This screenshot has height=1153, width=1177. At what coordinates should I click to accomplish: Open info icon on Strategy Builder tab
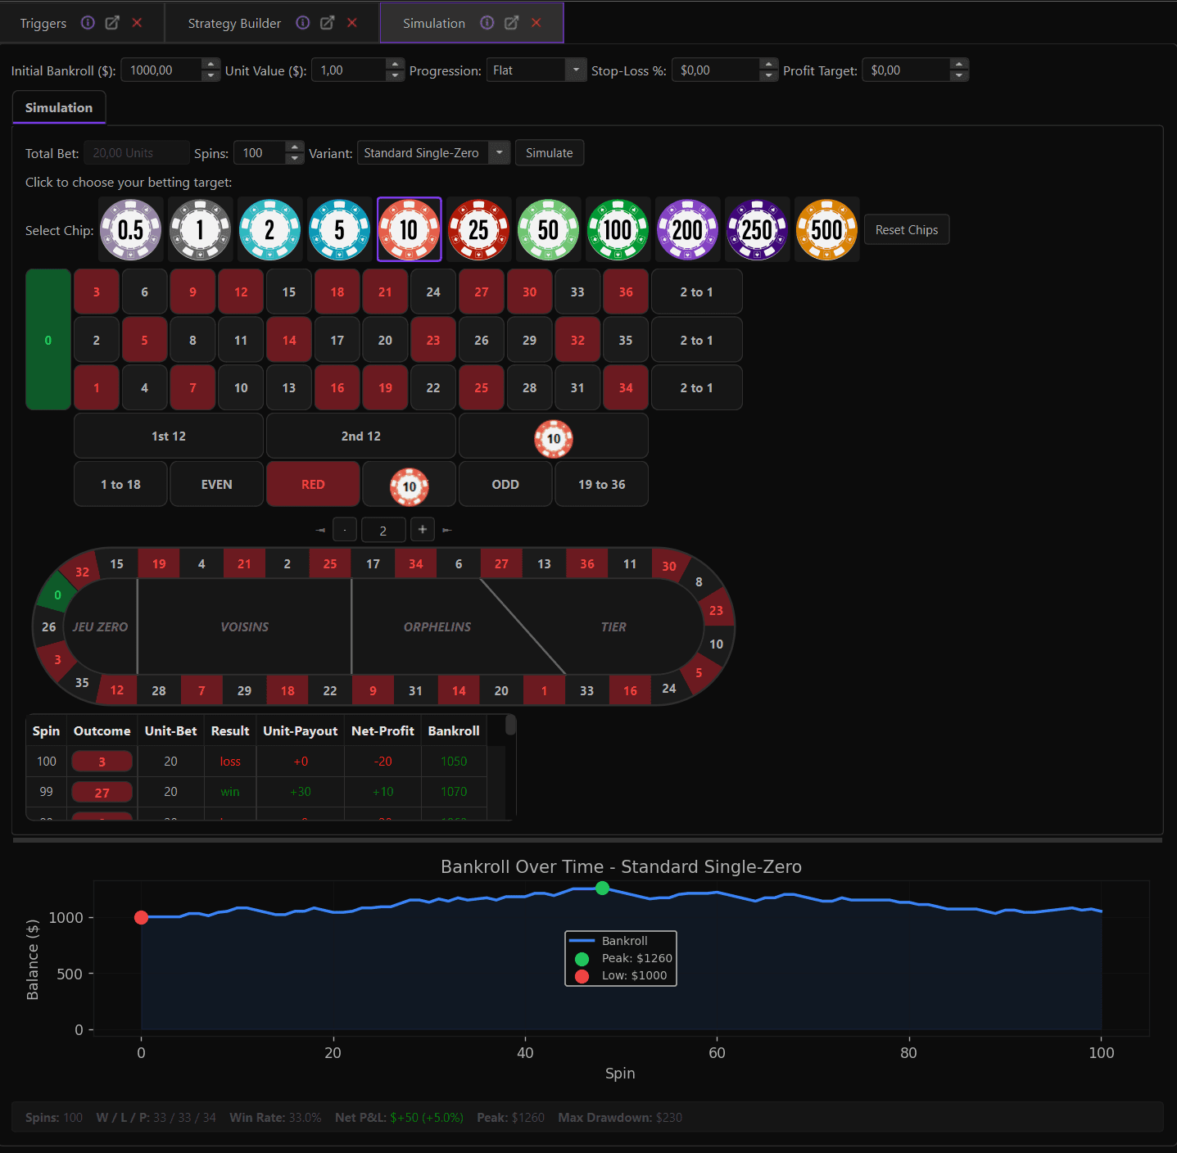pos(303,23)
